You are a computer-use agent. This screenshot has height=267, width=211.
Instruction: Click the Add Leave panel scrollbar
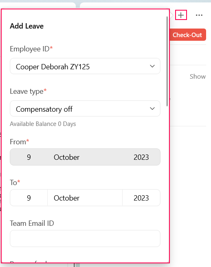pos(167,61)
